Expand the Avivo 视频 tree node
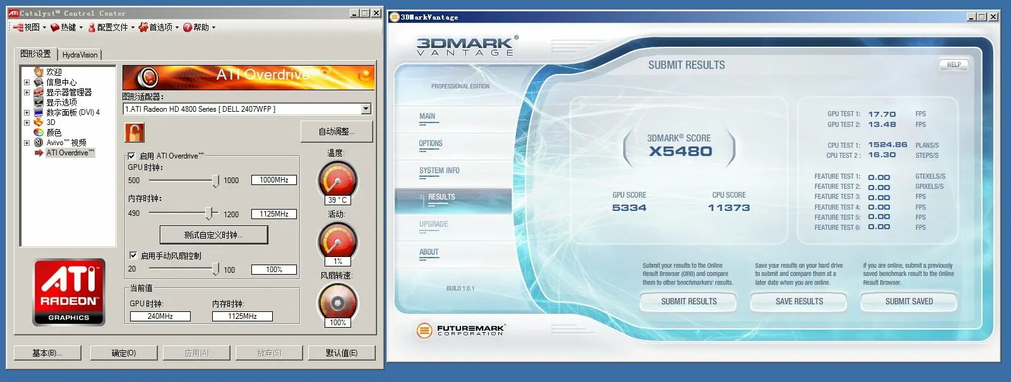 pyautogui.click(x=27, y=143)
